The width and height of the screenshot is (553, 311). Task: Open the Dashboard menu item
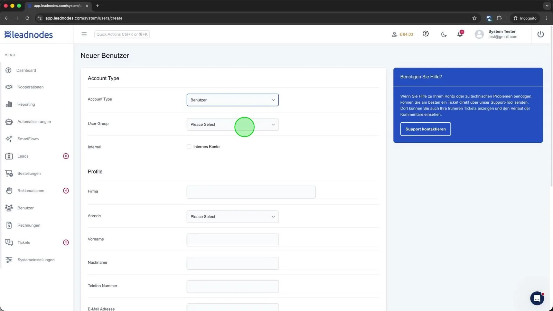26,70
